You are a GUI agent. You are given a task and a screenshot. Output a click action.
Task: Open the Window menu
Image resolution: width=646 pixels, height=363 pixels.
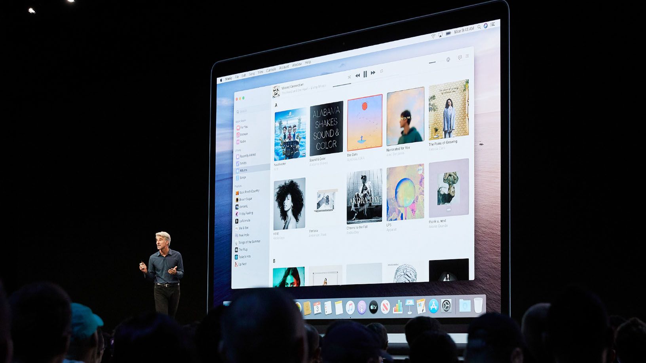click(x=297, y=64)
